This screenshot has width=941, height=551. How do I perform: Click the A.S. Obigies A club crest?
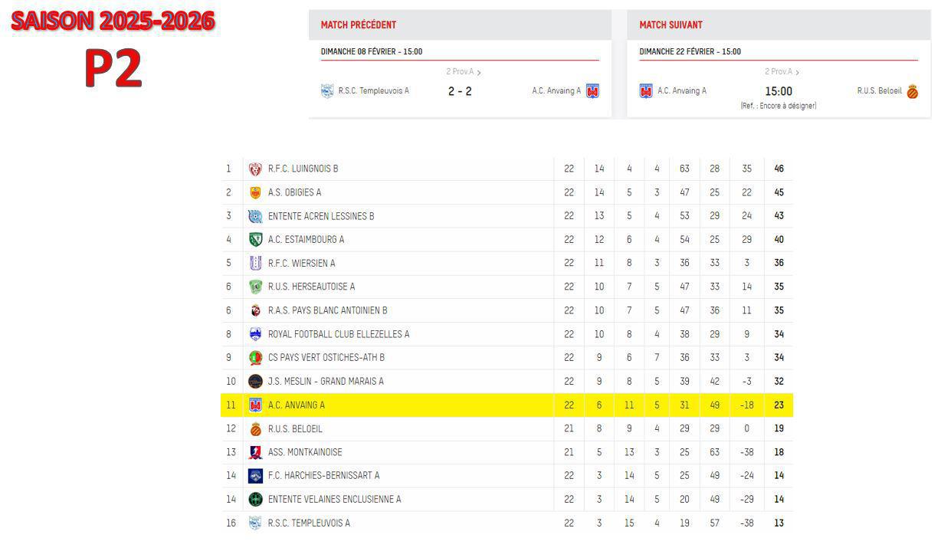(255, 192)
